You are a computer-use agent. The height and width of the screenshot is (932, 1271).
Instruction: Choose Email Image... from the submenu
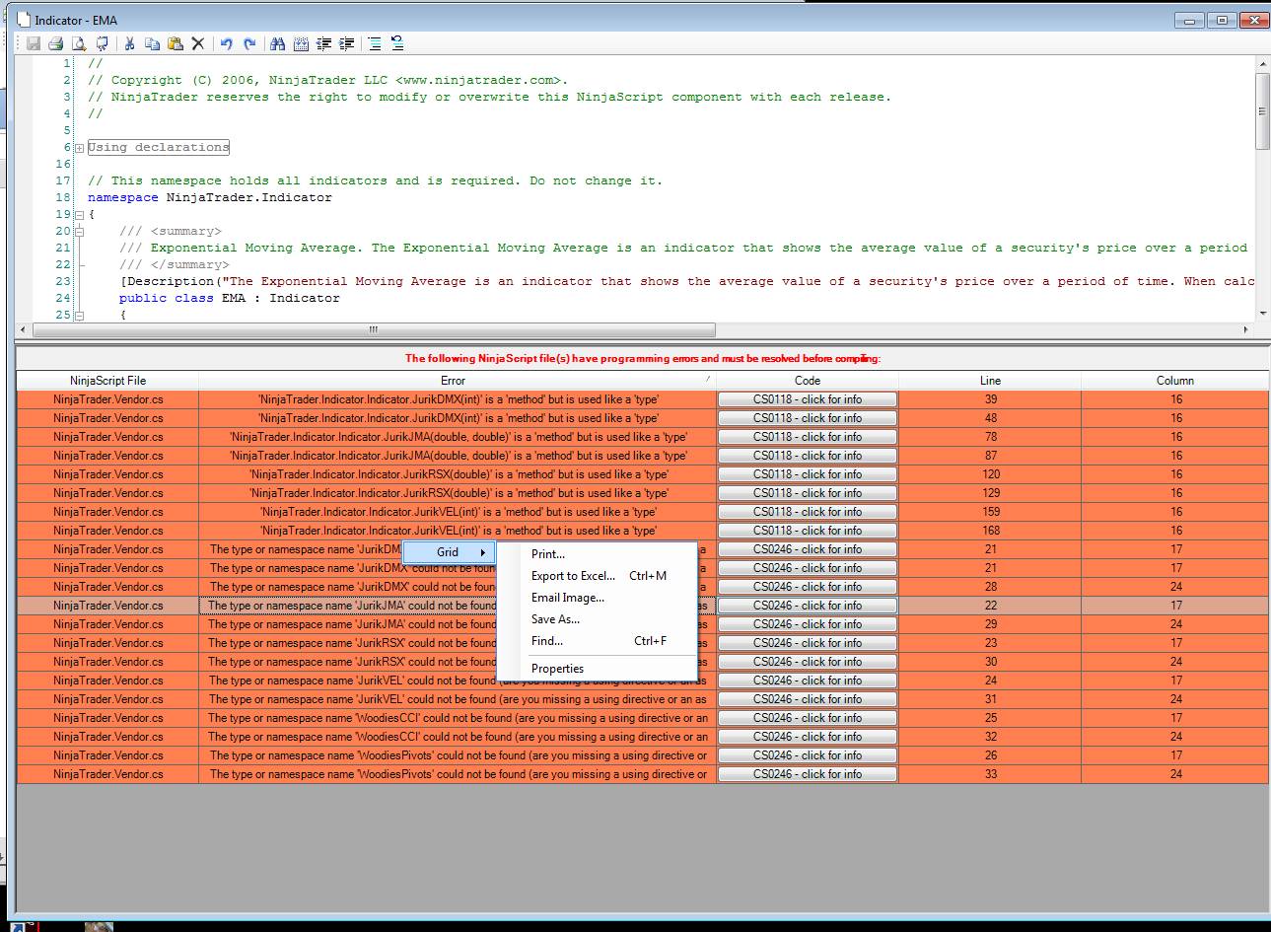click(x=598, y=598)
